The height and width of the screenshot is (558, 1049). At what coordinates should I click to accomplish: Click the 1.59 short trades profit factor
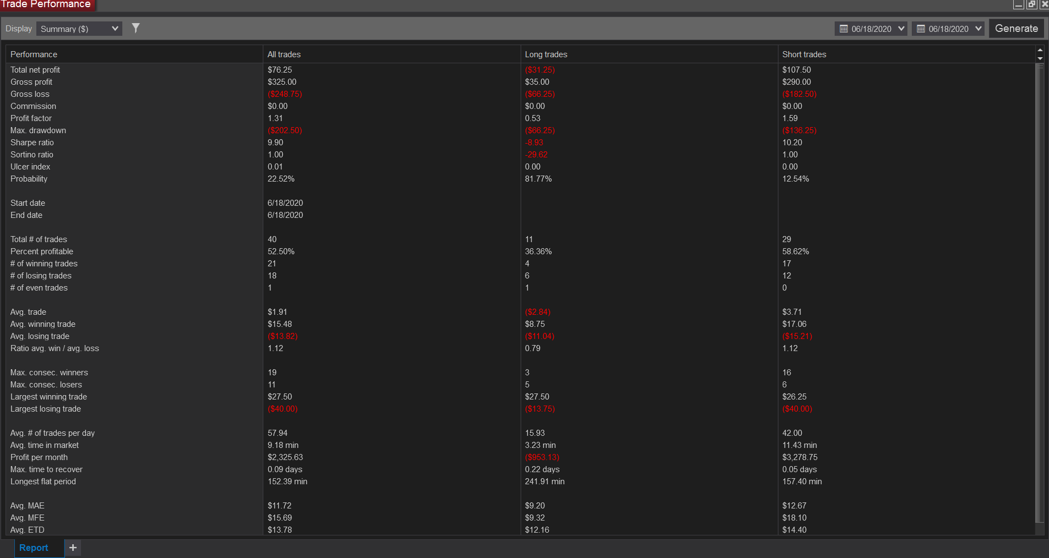tap(790, 118)
